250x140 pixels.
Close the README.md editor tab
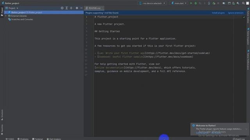click(102, 8)
